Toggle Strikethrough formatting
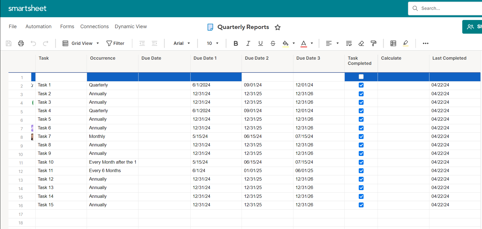Image resolution: width=482 pixels, height=229 pixels. coord(273,43)
